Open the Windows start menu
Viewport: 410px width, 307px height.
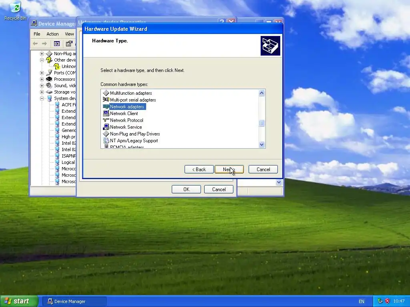point(19,301)
